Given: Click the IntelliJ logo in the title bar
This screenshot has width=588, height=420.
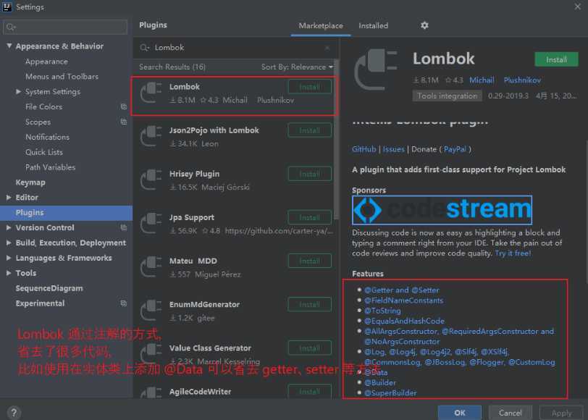Looking at the screenshot, I should point(7,7).
